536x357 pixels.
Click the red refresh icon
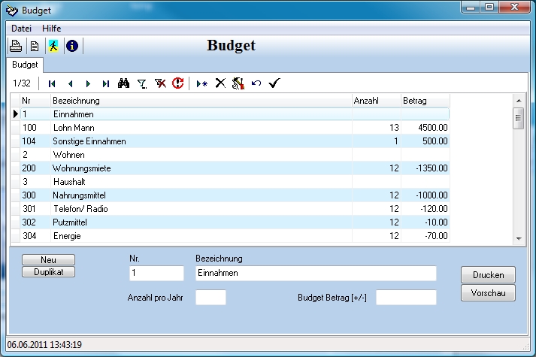pyautogui.click(x=177, y=83)
